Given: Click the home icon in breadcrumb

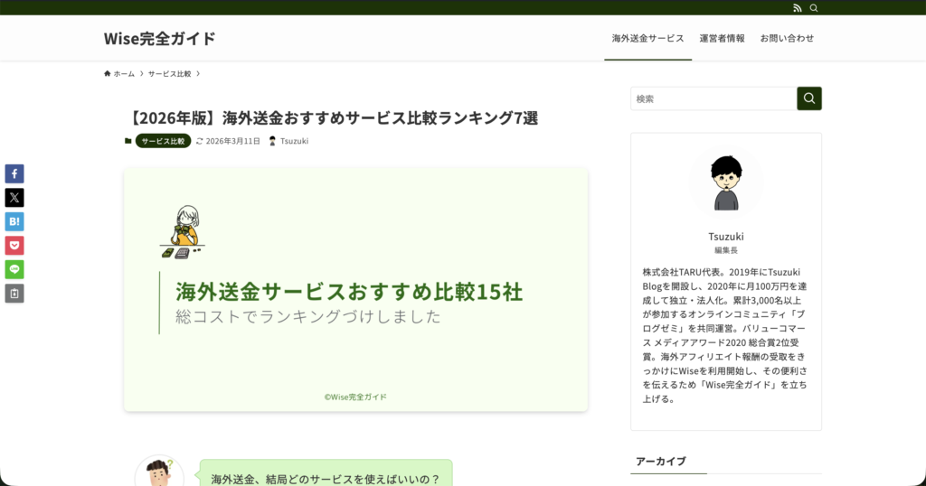Looking at the screenshot, I should 108,74.
